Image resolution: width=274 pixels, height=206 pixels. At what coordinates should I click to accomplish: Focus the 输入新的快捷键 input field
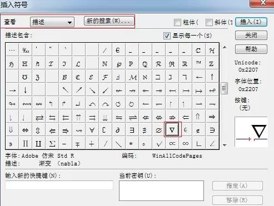coord(59,185)
